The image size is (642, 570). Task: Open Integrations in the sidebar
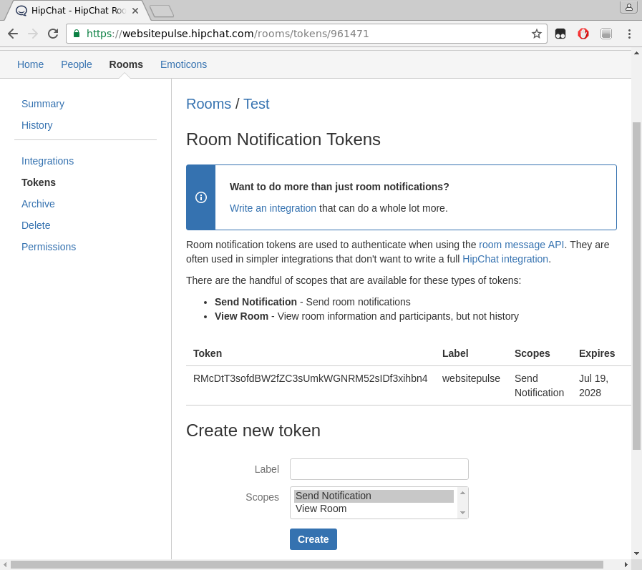pos(47,161)
